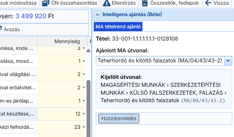Collapse the Intelligens ajánlás panel via double-chevron
Image resolution: width=234 pixels, height=137 pixels.
click(98, 15)
